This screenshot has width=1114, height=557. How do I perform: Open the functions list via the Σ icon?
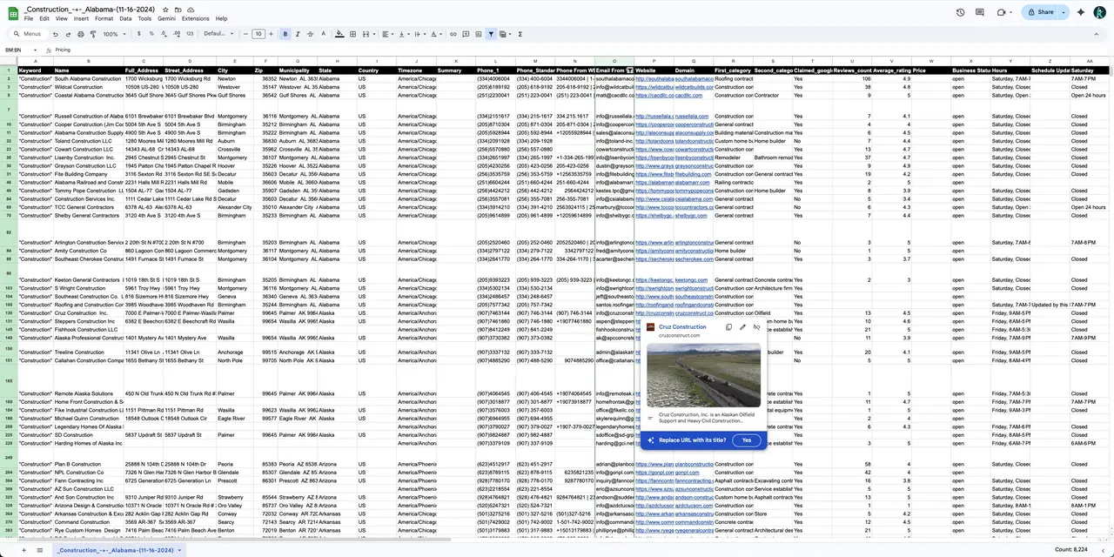pos(520,34)
